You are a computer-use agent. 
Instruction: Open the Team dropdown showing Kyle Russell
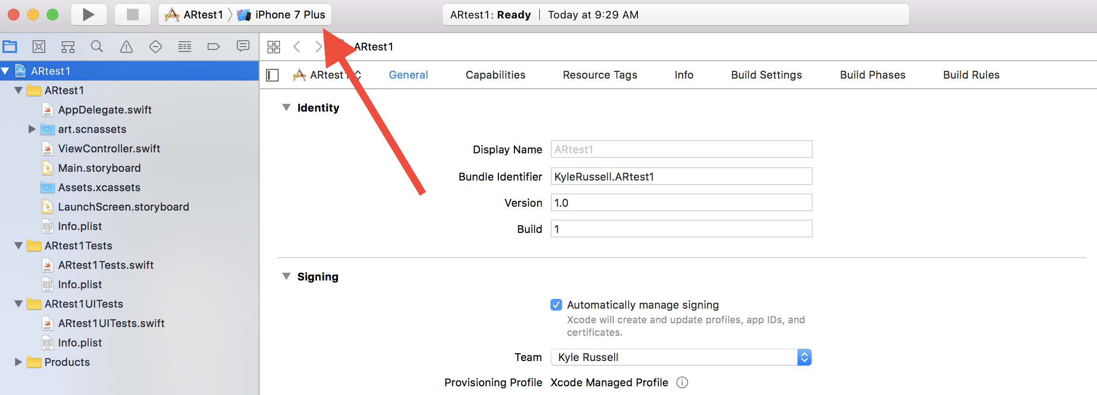681,357
